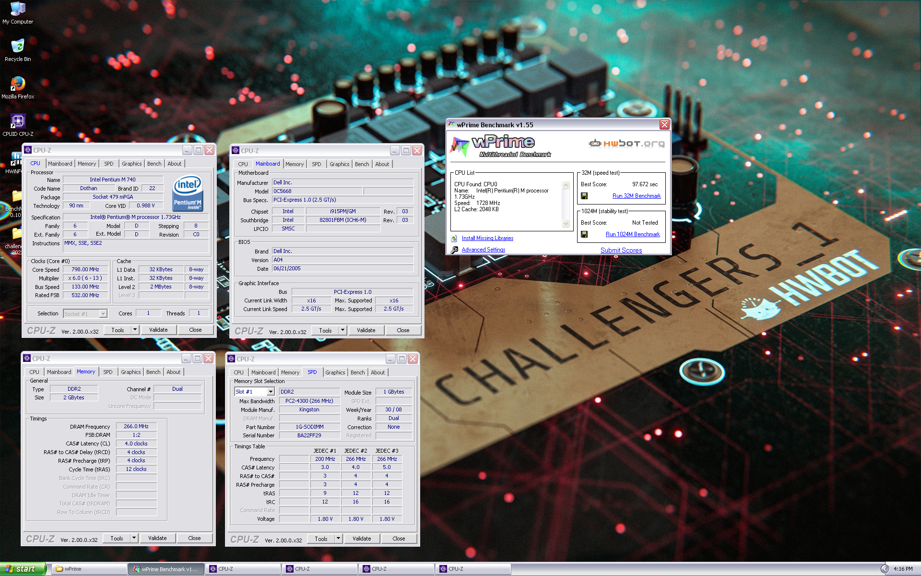Open Install Missing Libraries link
The image size is (921, 576).
[487, 238]
